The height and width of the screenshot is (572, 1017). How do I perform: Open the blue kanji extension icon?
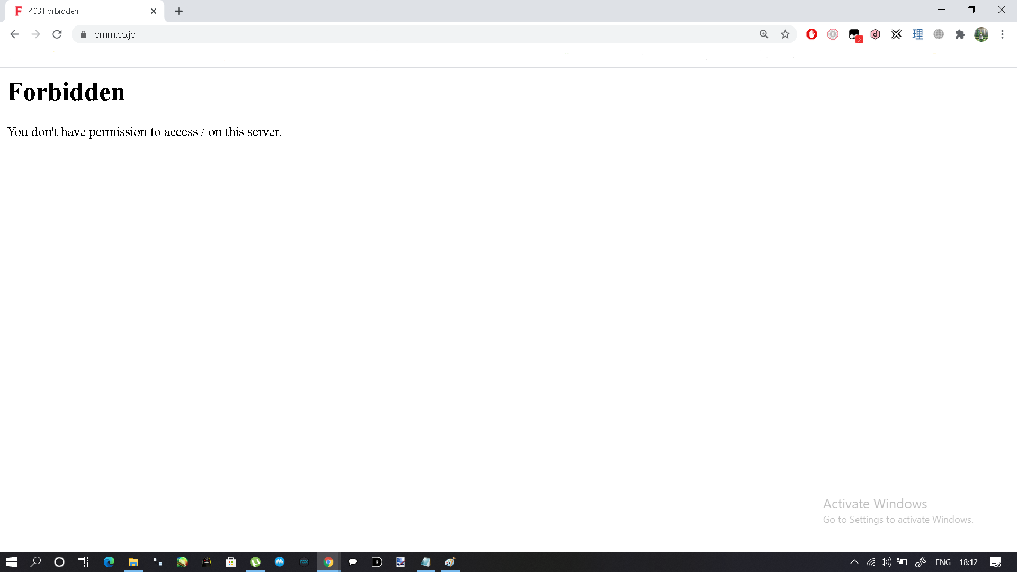917,34
